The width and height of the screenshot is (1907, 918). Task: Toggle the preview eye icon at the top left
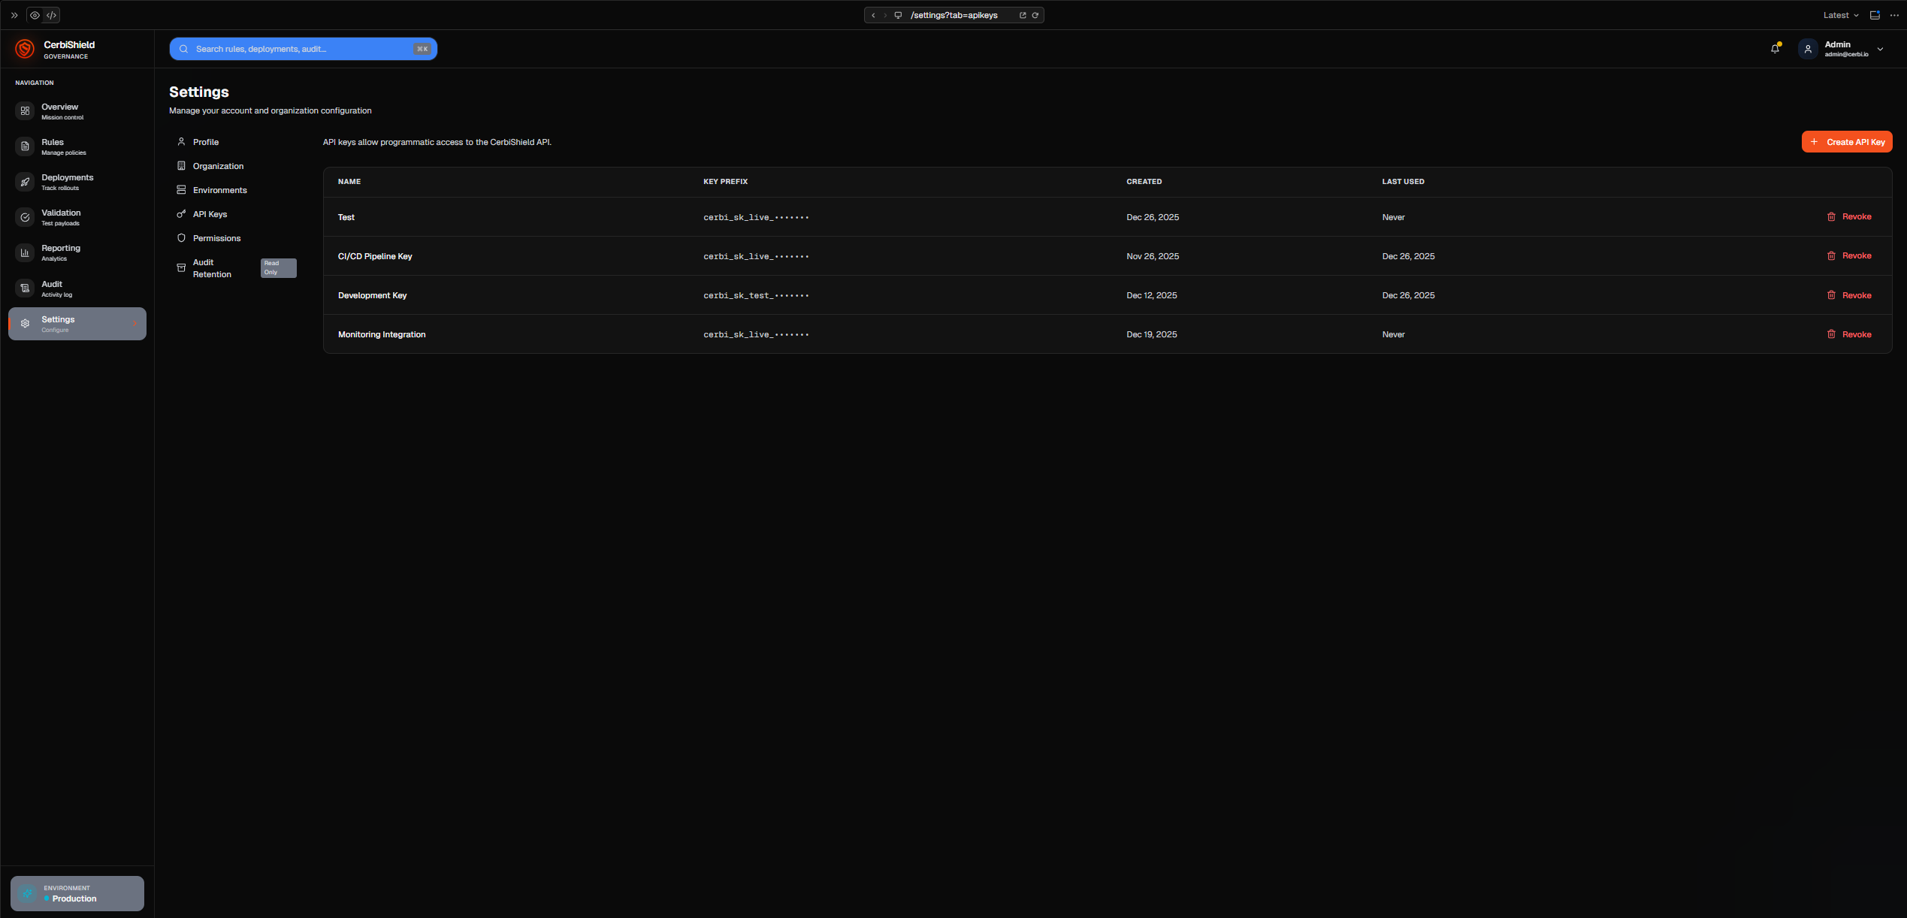(x=35, y=15)
